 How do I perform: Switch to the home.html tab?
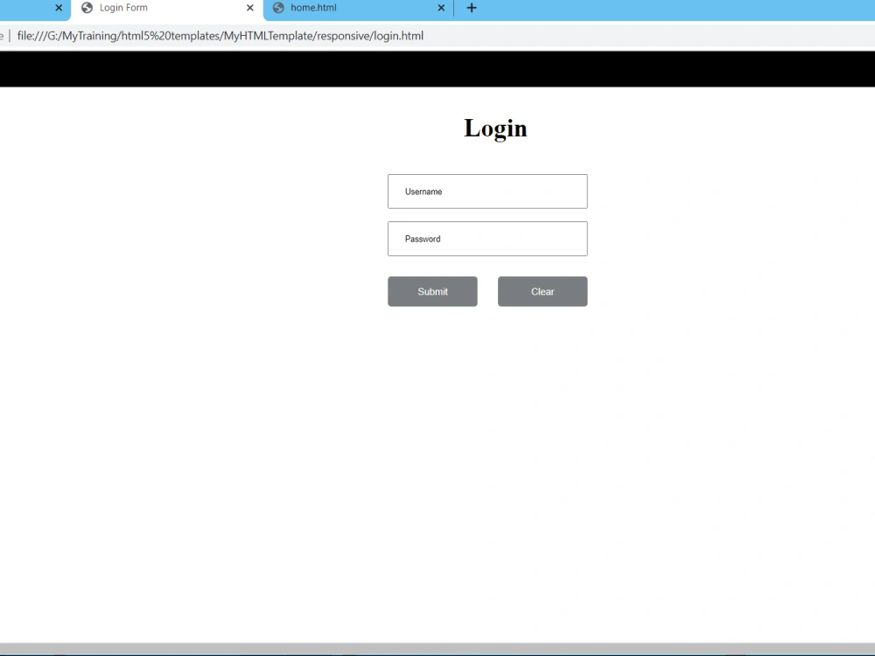(357, 8)
